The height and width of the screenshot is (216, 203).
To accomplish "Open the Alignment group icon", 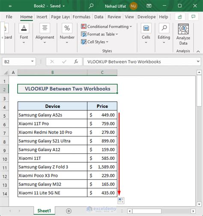I will [45, 28].
